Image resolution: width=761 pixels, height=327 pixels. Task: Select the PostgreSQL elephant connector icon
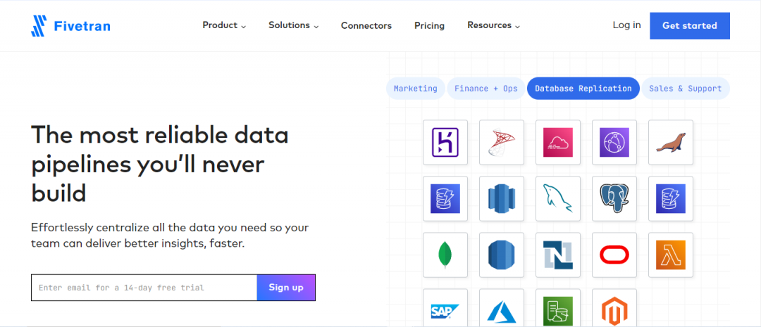tap(614, 198)
